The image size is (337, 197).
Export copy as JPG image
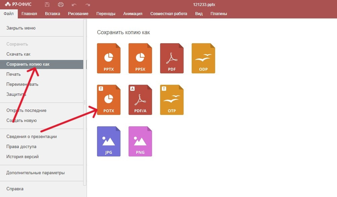(x=108, y=141)
